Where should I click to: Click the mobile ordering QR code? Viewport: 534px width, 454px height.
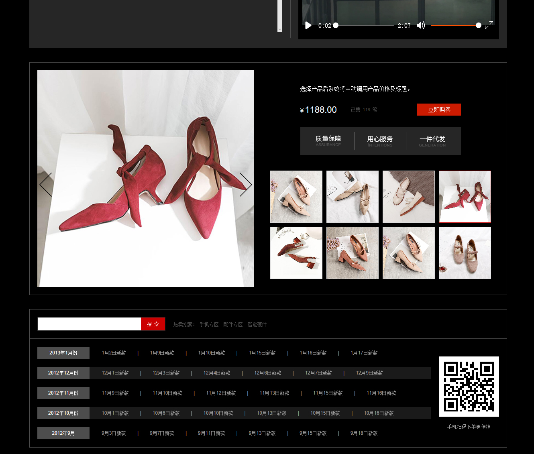469,387
